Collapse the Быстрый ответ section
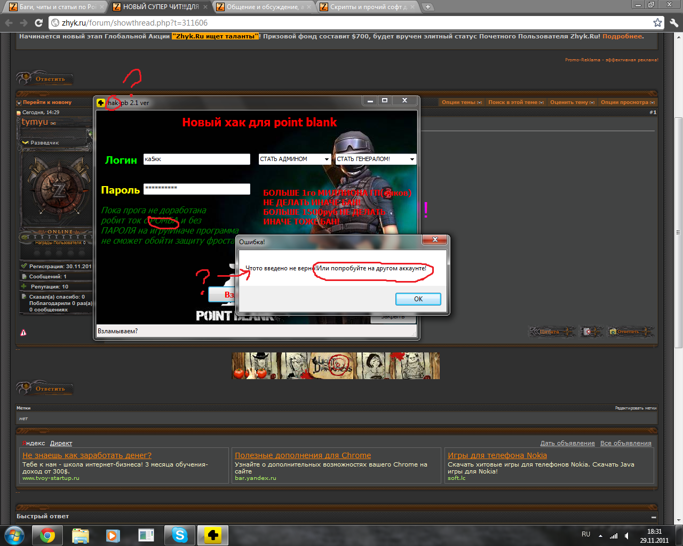This screenshot has width=683, height=546. pos(654,517)
